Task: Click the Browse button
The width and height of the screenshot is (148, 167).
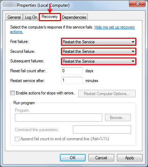Action: point(118,117)
